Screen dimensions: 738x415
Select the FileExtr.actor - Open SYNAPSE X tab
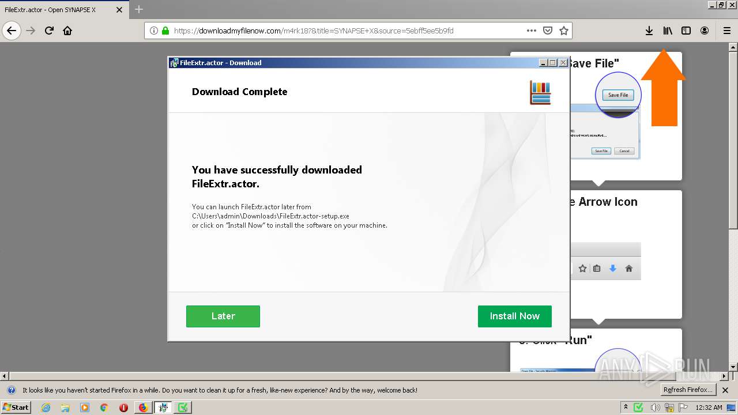[63, 10]
